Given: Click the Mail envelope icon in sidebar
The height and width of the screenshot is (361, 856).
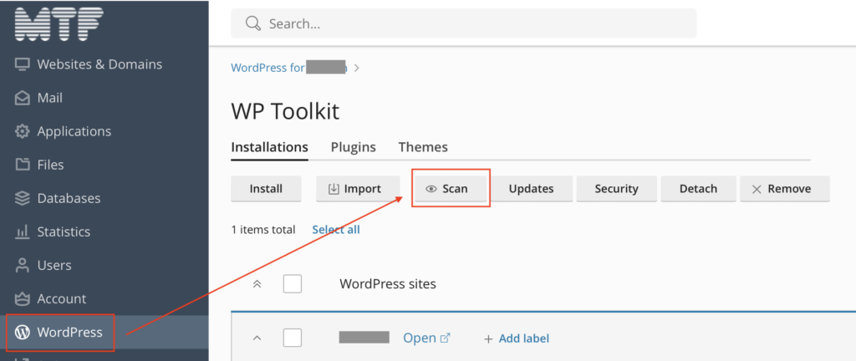Looking at the screenshot, I should pos(23,98).
